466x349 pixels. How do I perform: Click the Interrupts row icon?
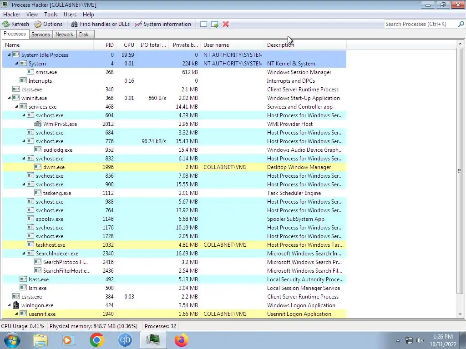click(23, 81)
